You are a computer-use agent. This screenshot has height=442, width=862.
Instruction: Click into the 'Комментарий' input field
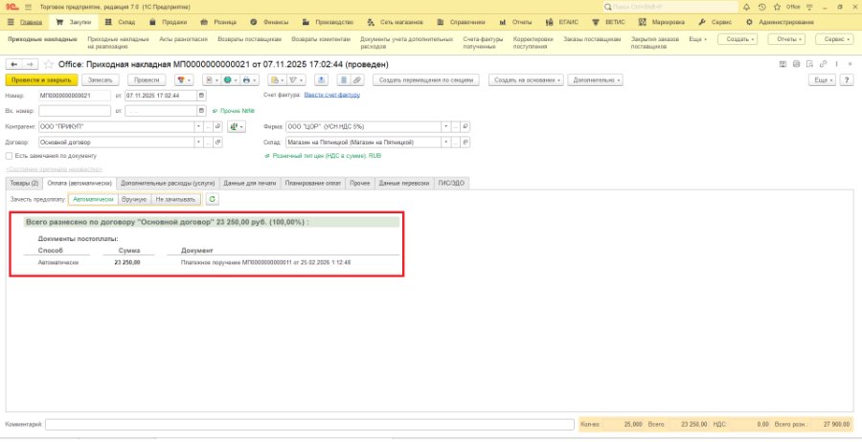click(310, 425)
